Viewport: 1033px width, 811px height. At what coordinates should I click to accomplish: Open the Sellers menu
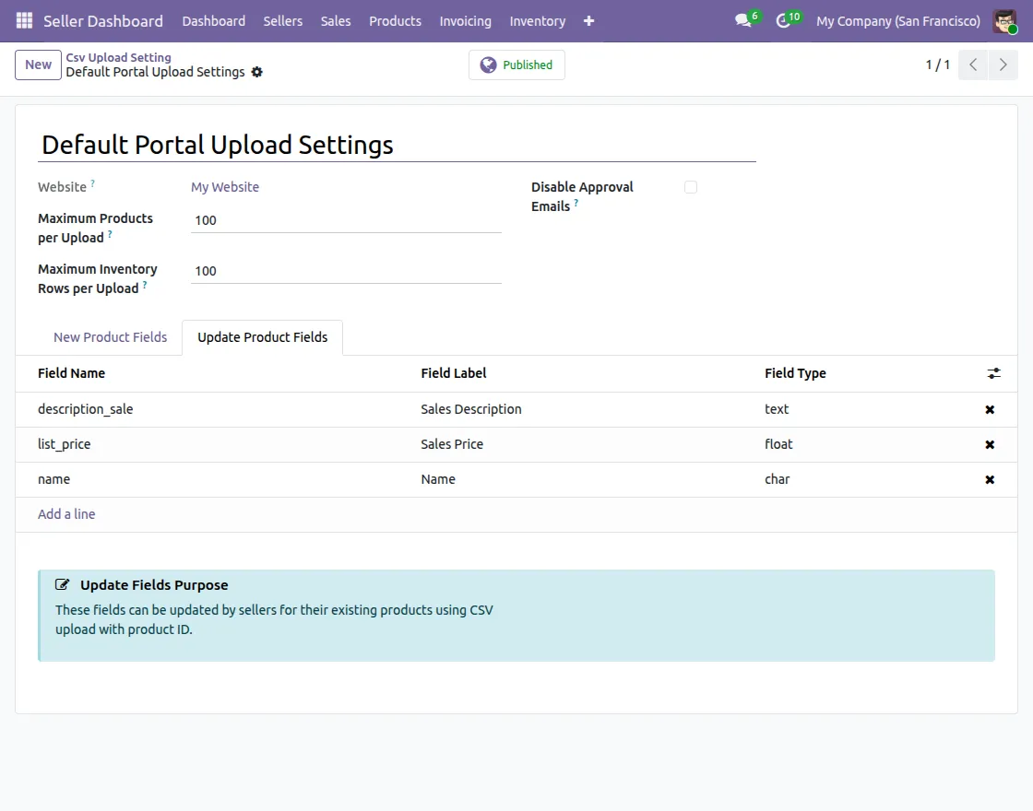tap(282, 21)
